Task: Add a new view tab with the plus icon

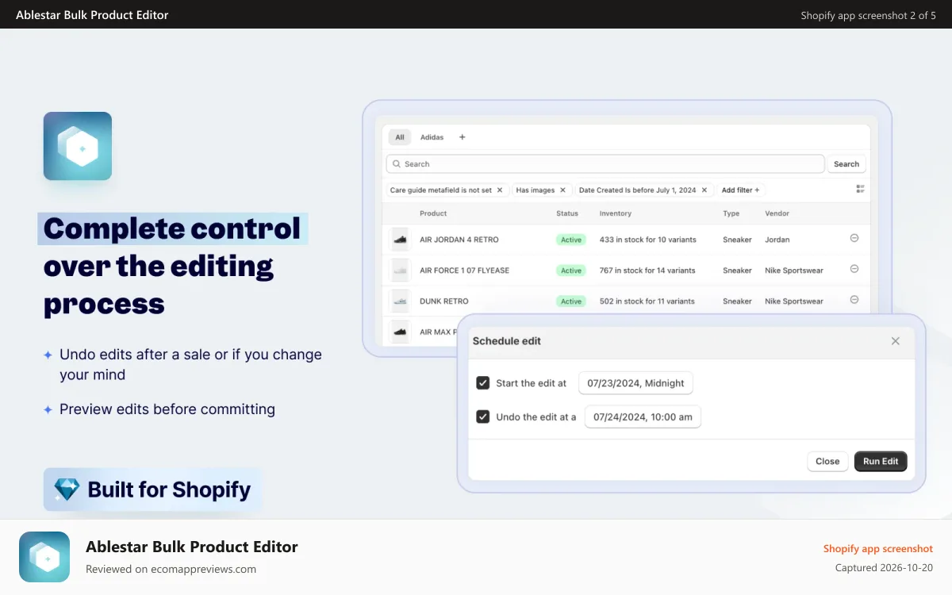Action: pyautogui.click(x=463, y=137)
